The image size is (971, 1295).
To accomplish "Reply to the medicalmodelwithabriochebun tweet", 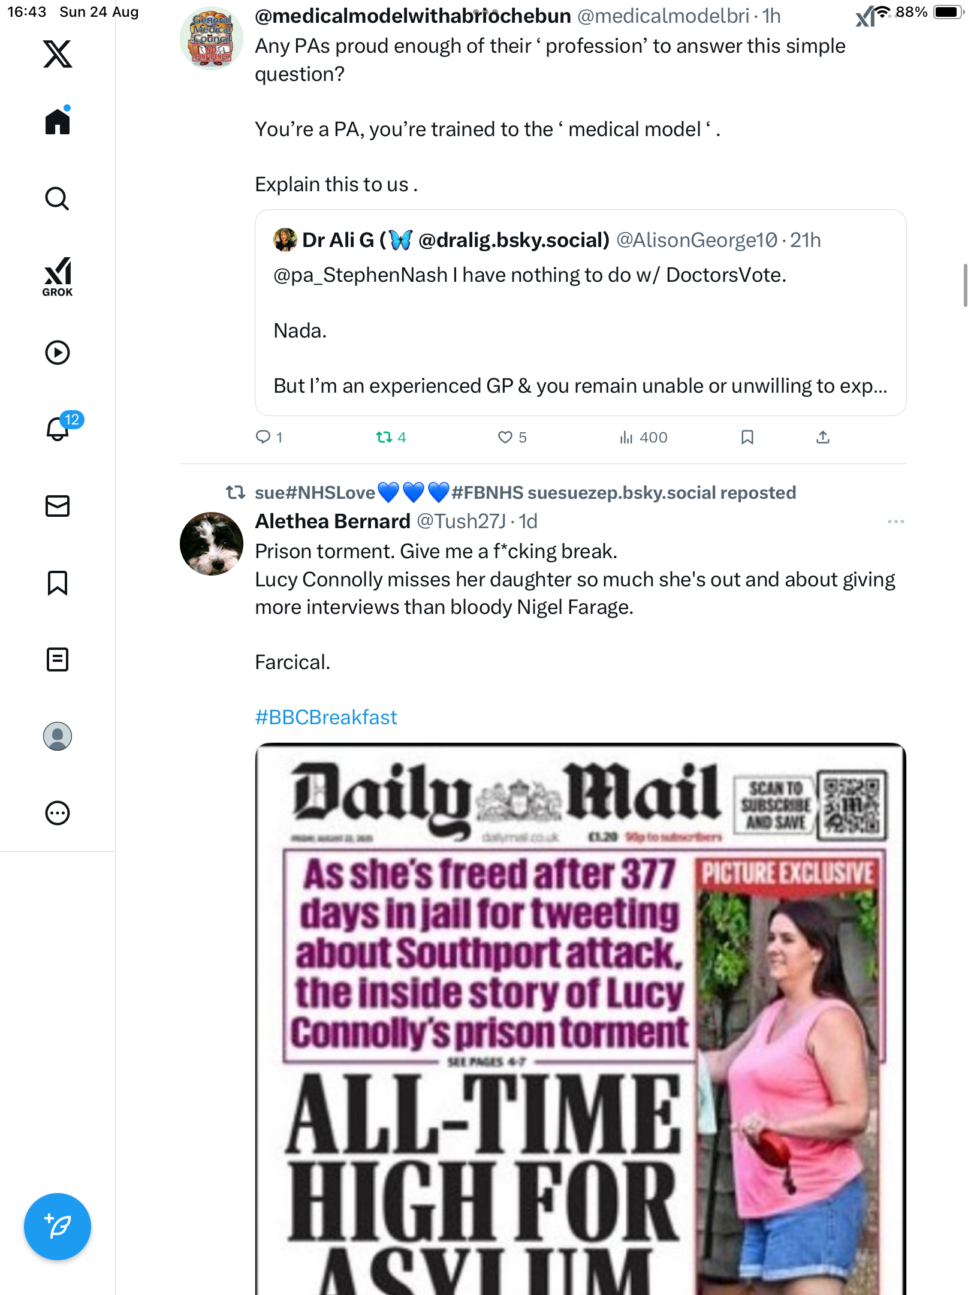I will point(263,438).
